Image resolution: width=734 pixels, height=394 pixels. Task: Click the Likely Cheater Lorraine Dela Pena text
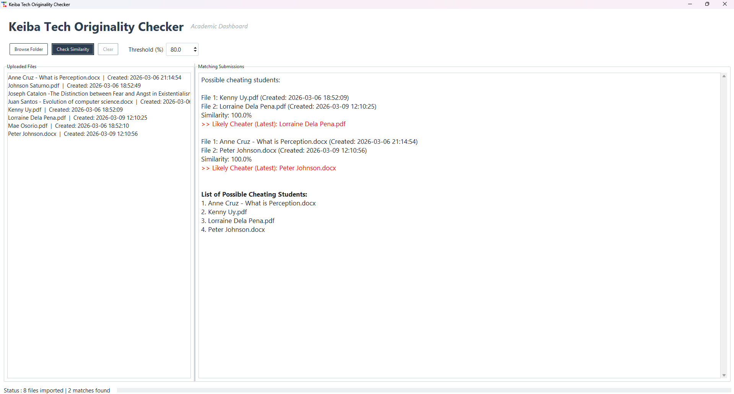click(x=273, y=124)
